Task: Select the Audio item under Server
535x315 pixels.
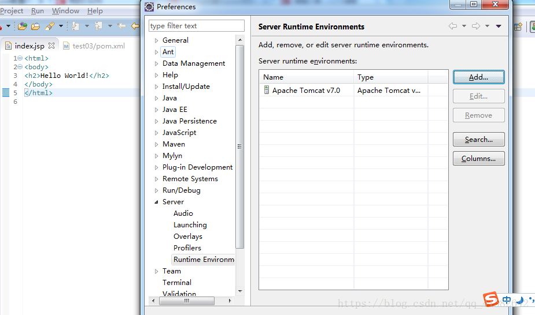Action: [183, 213]
